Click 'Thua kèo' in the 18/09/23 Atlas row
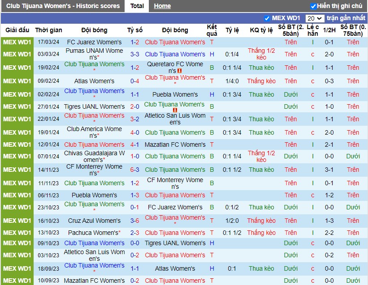This screenshot has width=368, height=285. [x=261, y=268]
